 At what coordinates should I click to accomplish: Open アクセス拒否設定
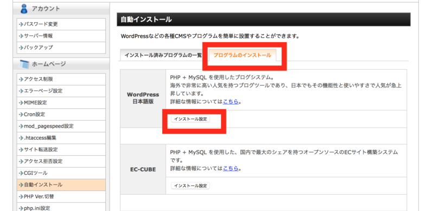61,161
